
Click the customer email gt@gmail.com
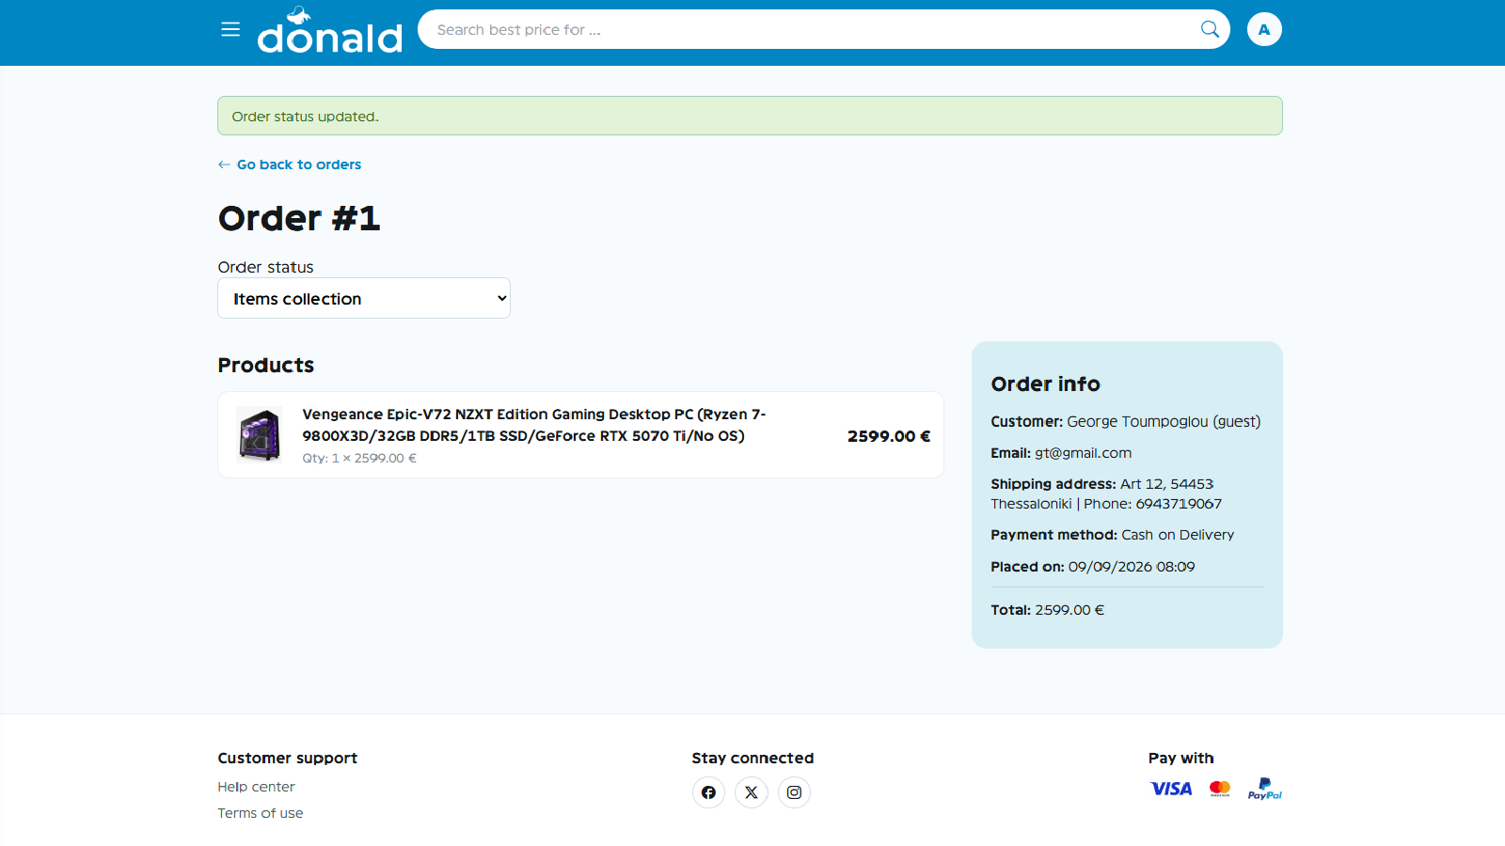click(x=1083, y=453)
